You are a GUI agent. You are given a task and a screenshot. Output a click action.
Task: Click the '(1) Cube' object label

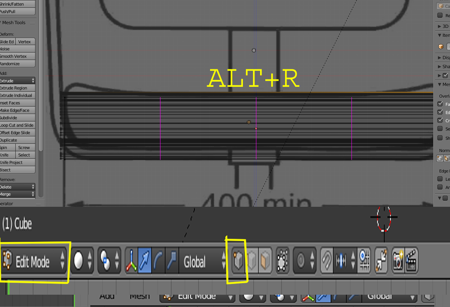click(x=17, y=224)
